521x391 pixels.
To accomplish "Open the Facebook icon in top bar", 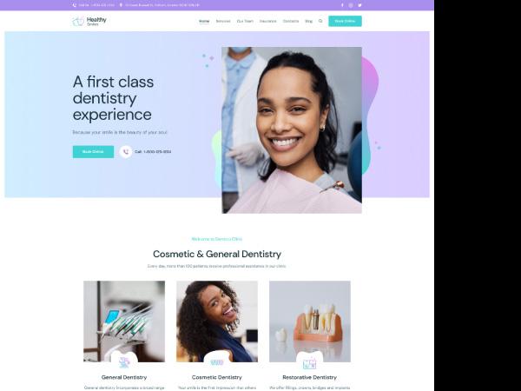I will pos(342,5).
